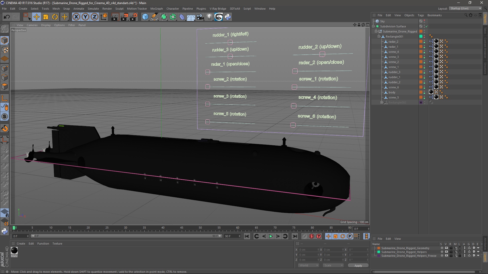Image resolution: width=488 pixels, height=274 pixels.
Task: Click the rudder_2 (up/down) slider handle
Action: (322, 54)
